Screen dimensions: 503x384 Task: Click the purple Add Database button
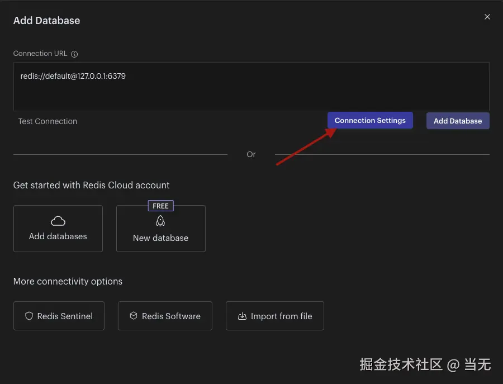458,121
